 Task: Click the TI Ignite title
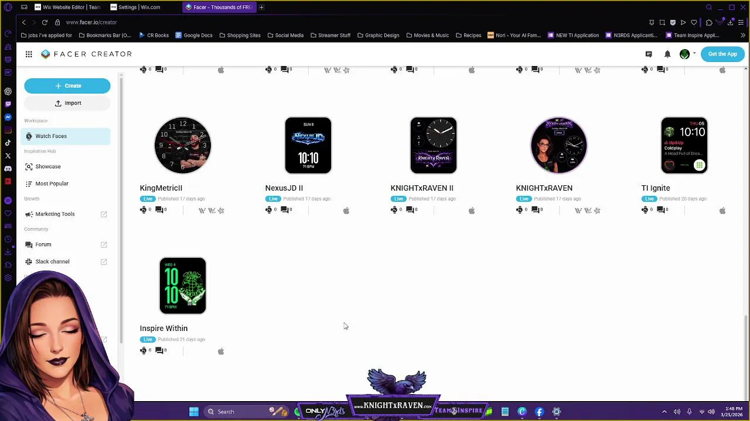point(656,188)
